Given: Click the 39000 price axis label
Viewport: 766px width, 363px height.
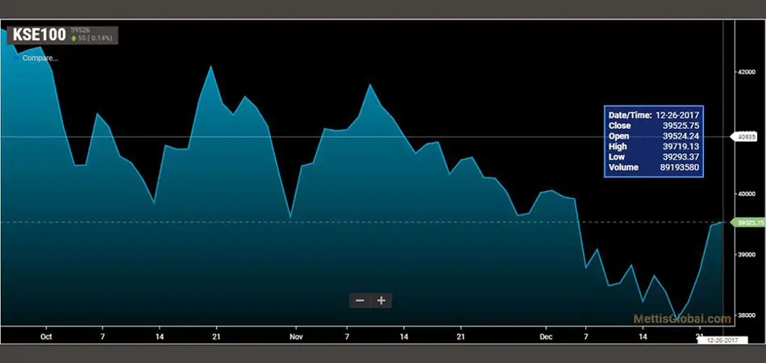Looking at the screenshot, I should 744,255.
